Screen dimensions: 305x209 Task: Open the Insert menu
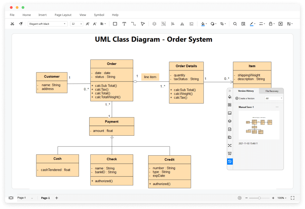point(43,15)
